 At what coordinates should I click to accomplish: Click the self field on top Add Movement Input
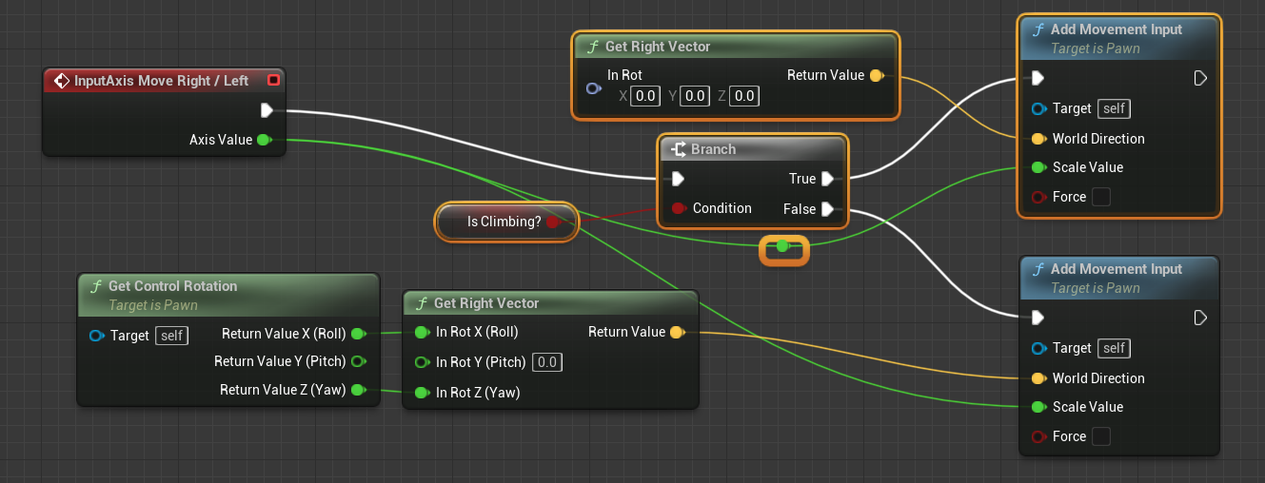[x=1115, y=108]
